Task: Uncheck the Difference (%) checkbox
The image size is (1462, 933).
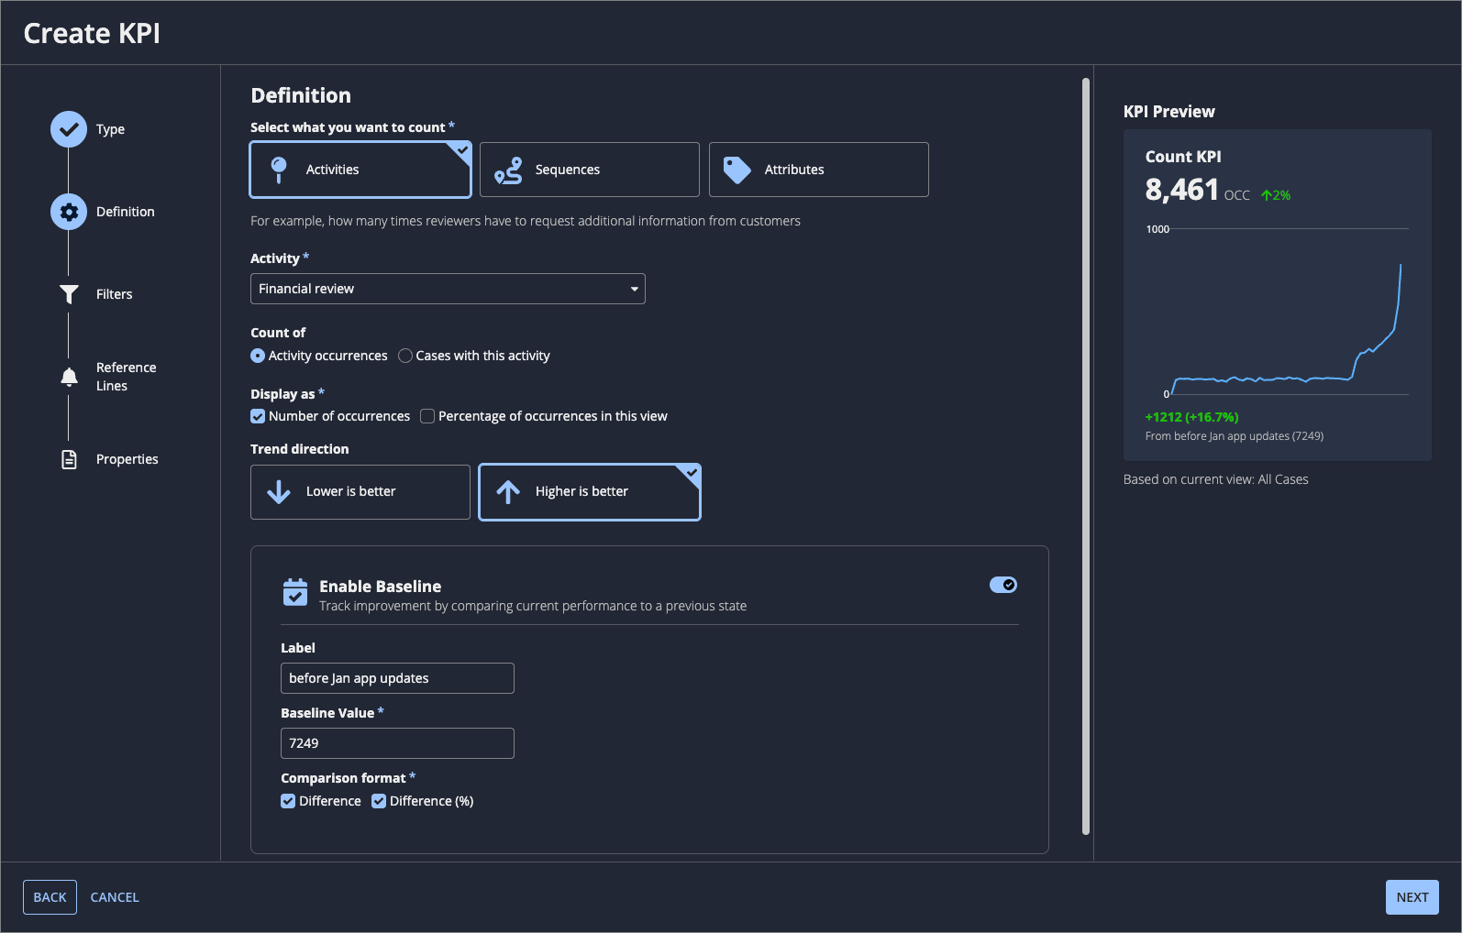Action: tap(379, 801)
